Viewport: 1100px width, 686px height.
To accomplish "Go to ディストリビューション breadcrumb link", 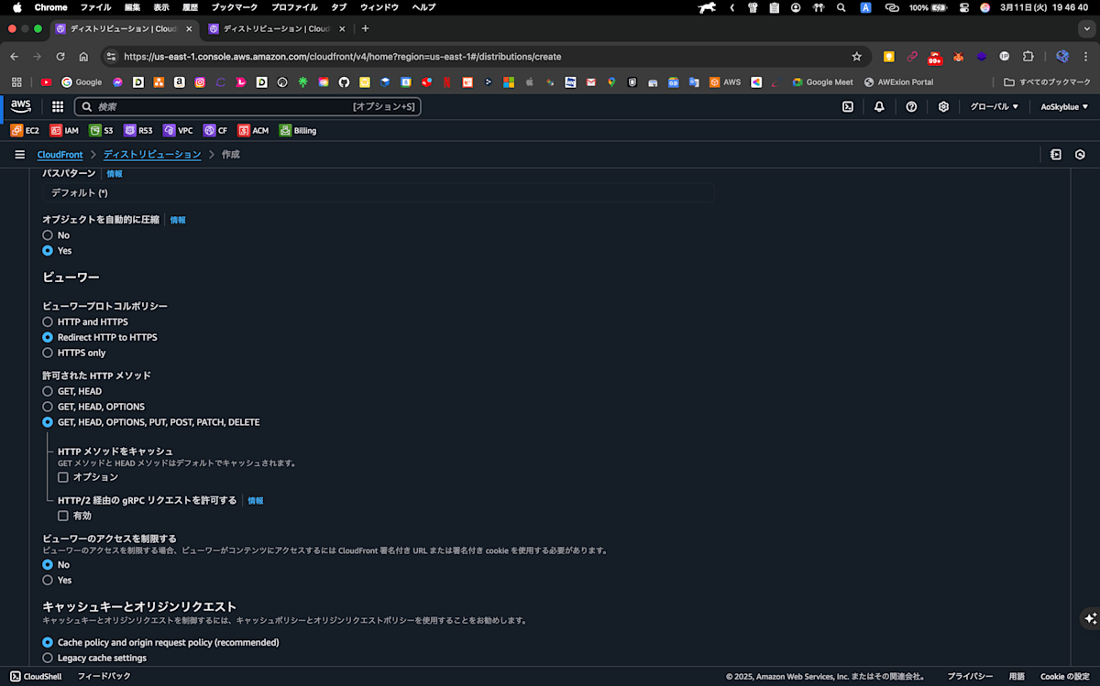I will tap(152, 155).
